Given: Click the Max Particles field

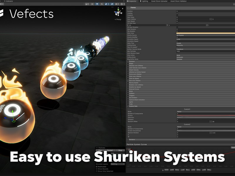Looking at the screenshot, I should tap(206, 51).
